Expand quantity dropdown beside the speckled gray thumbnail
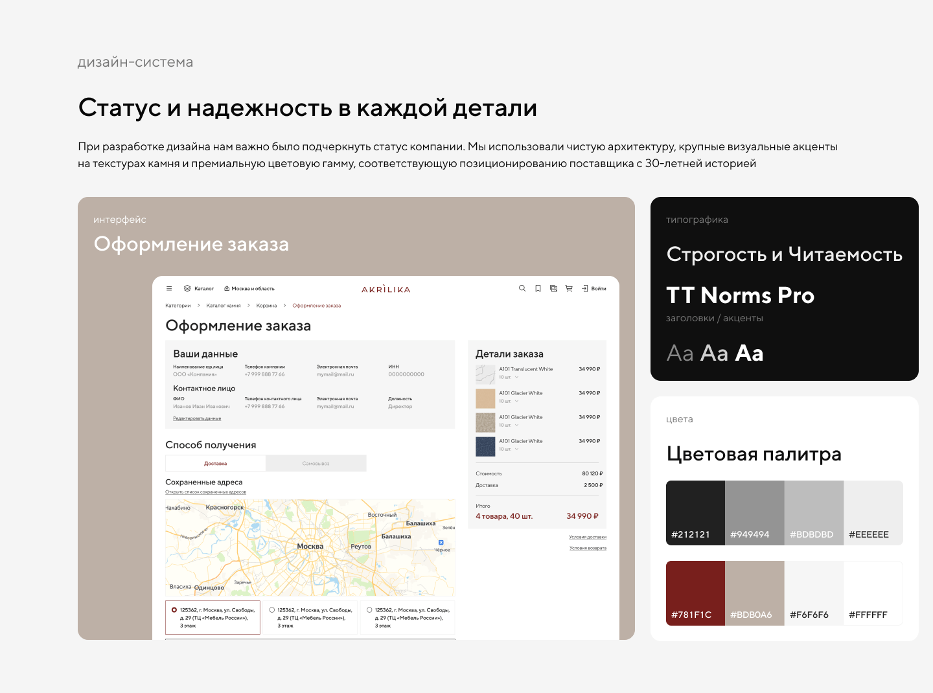933x693 pixels. pyautogui.click(x=516, y=425)
